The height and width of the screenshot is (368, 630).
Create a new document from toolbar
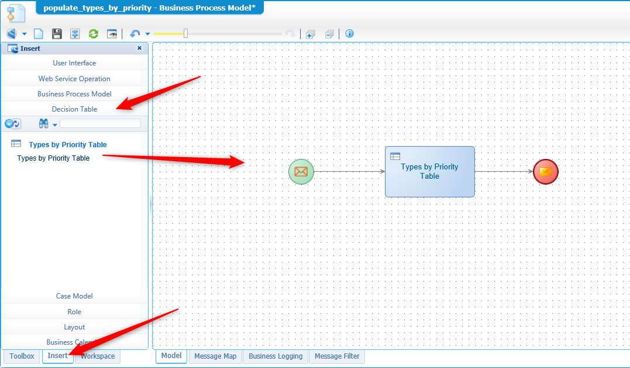39,34
